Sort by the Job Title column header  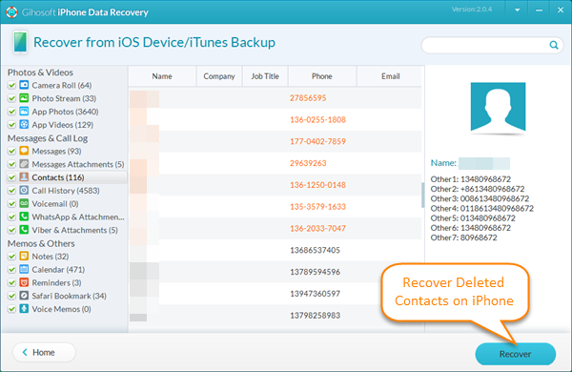click(x=265, y=76)
